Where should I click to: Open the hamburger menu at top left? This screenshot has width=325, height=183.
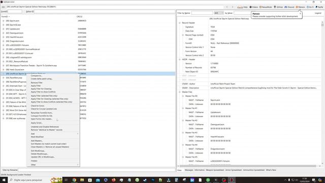tap(3, 7)
